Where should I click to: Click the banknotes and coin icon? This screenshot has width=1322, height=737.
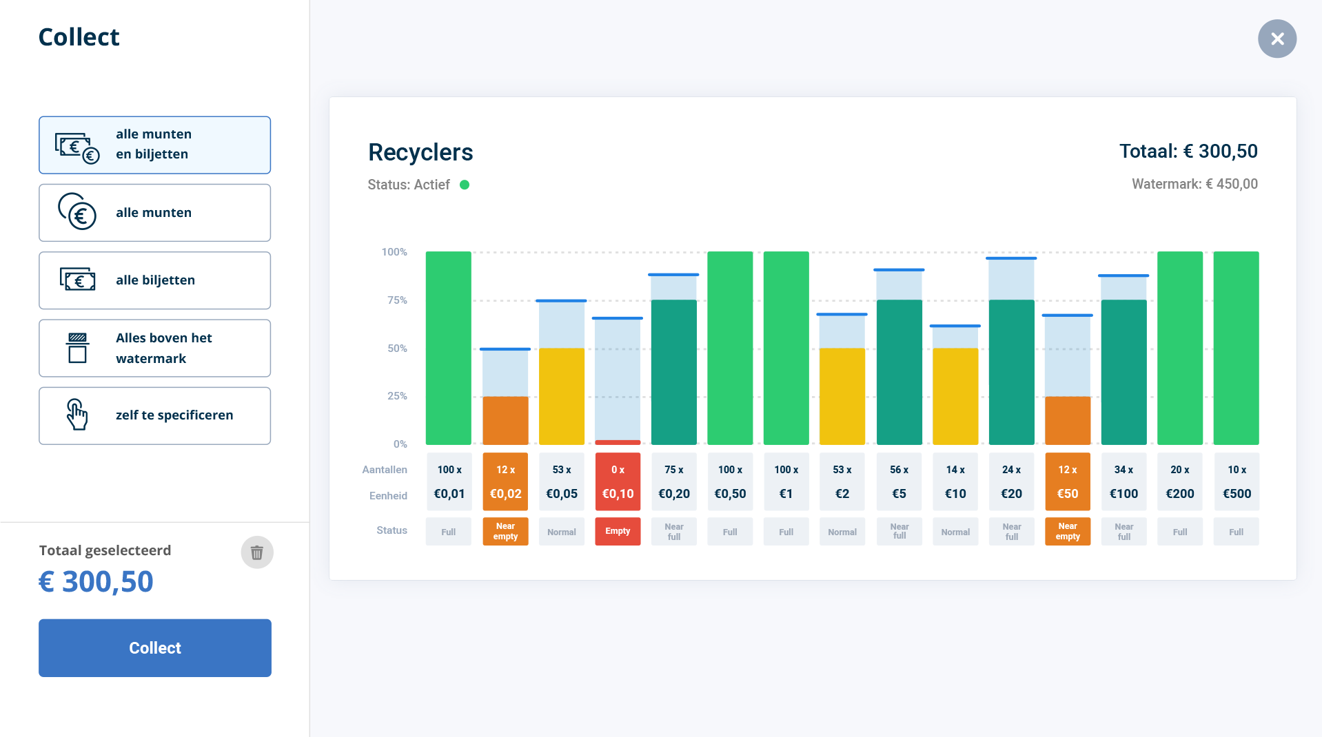(x=77, y=147)
